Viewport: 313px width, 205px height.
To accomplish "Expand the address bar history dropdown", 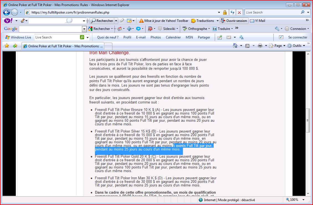I will click(219, 12).
